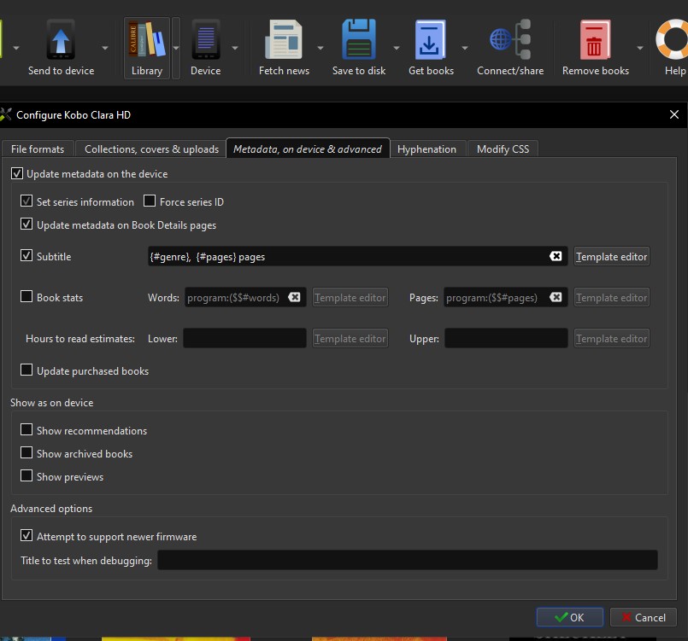Viewport: 688px width, 641px height.
Task: Click the Fetch news icon
Action: (284, 41)
